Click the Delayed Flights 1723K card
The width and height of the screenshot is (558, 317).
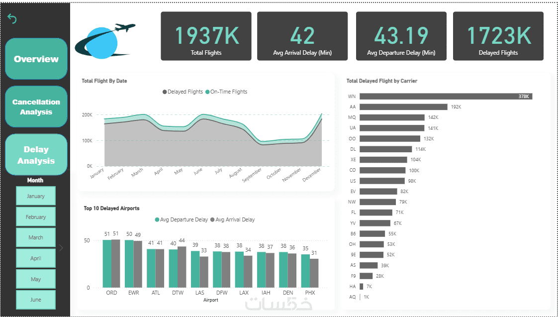(498, 36)
